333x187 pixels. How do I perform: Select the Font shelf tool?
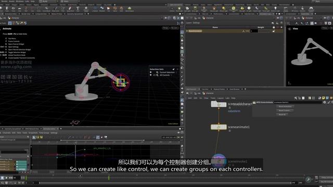tap(78, 9)
